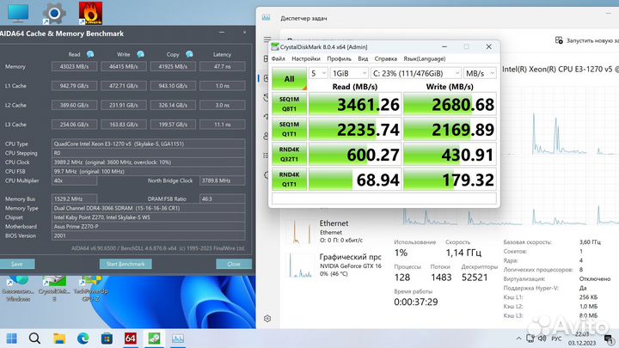Click the AIDA64 Read info icon
This screenshot has height=348, width=619.
pos(90,54)
